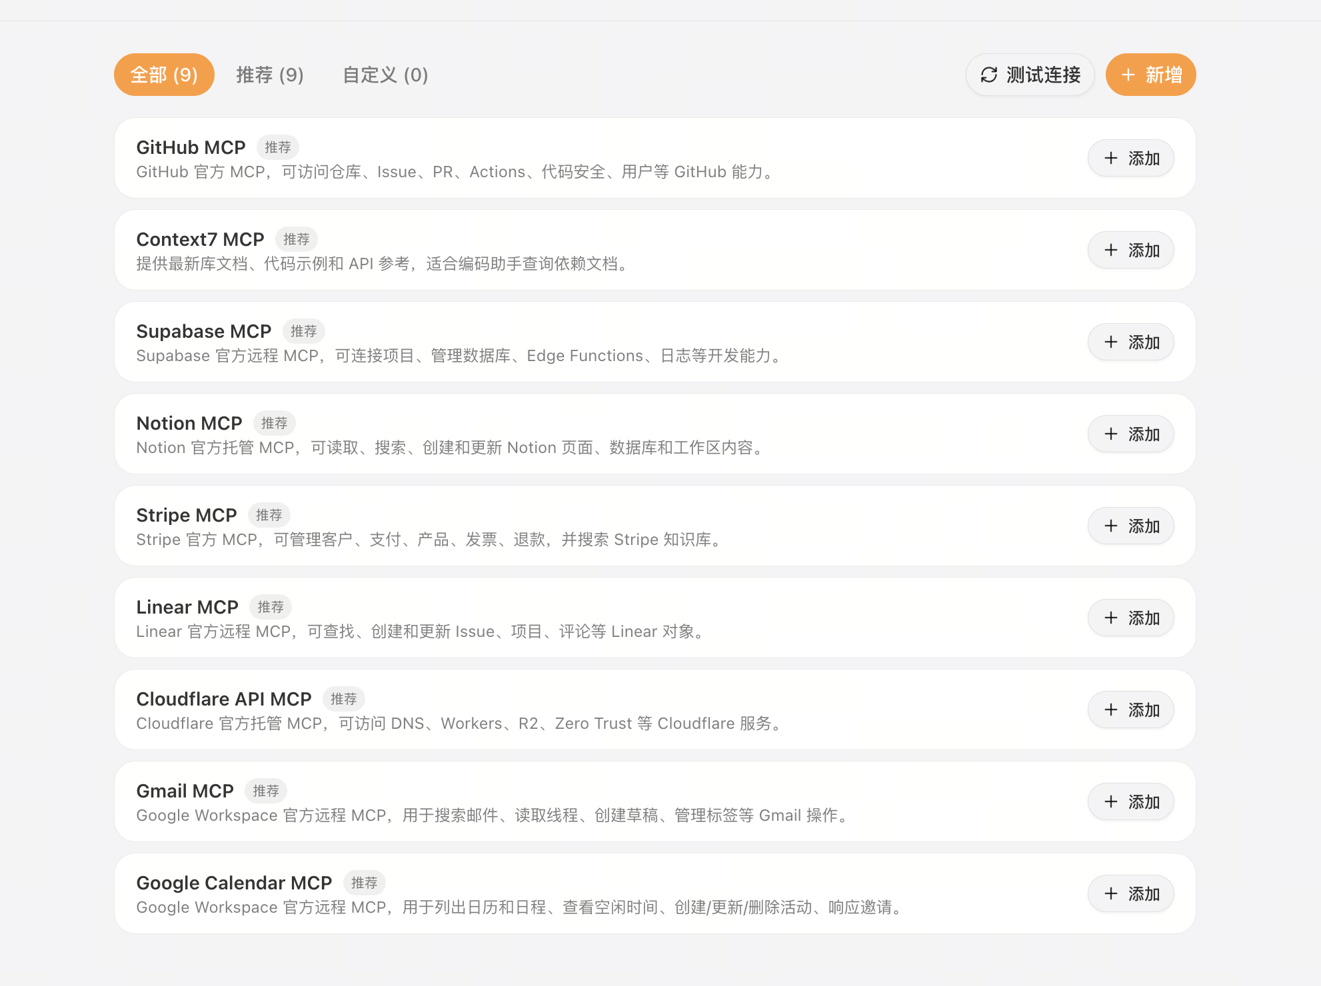Add the Gmail MCP server
This screenshot has width=1321, height=986.
point(1131,801)
